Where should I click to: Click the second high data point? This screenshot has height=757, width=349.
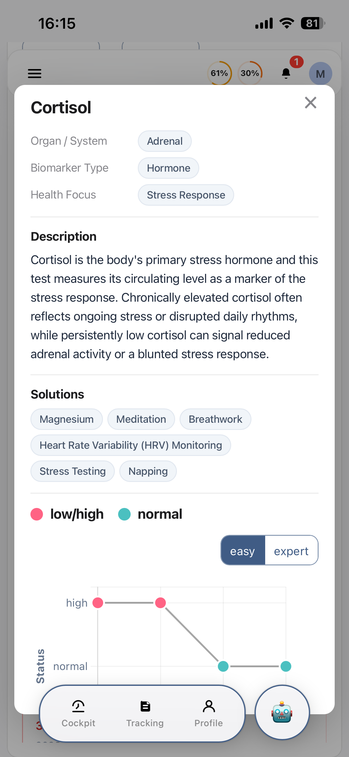[x=160, y=603]
